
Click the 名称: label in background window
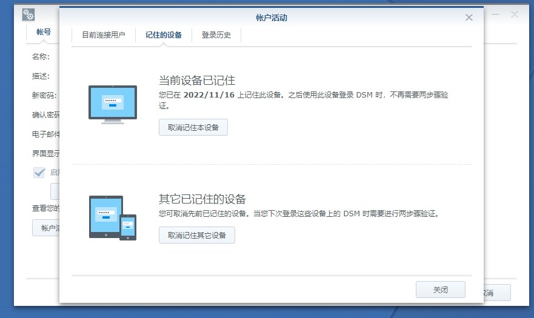[41, 56]
